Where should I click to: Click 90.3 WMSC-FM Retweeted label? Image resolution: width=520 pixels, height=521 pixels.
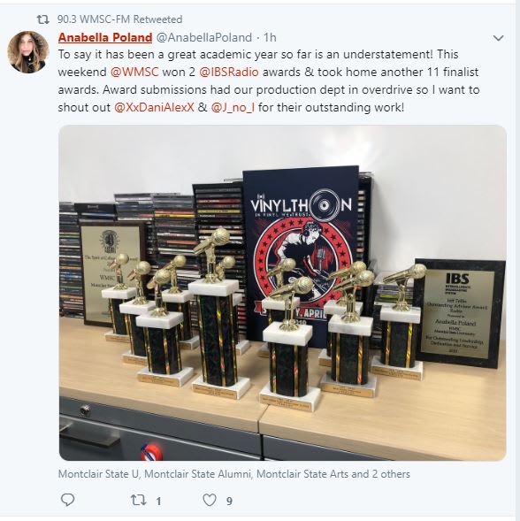(x=119, y=19)
